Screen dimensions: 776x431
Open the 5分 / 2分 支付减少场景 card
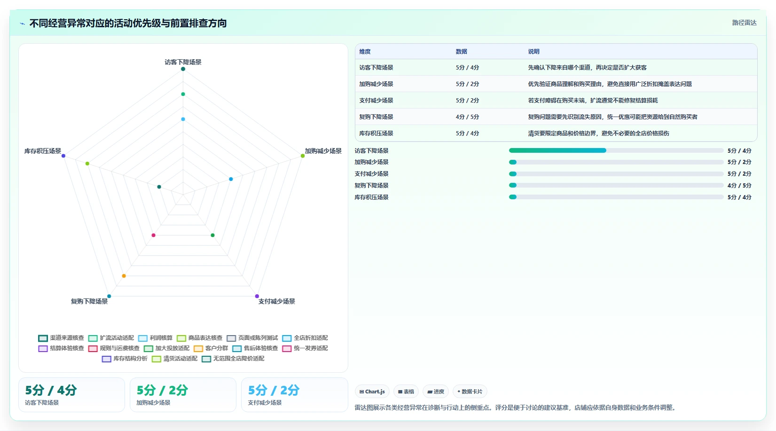(x=294, y=395)
